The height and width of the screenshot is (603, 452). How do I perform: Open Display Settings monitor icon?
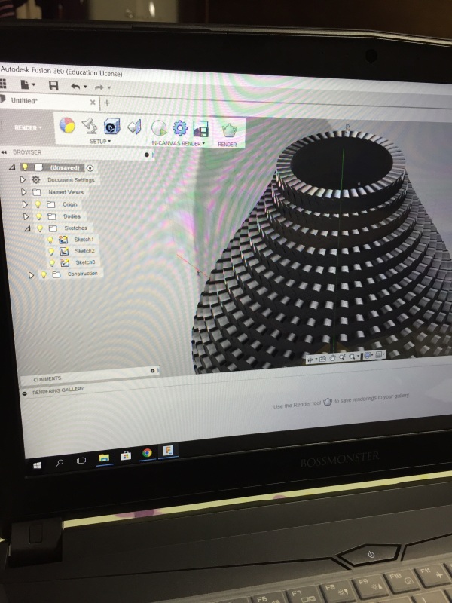coord(367,355)
